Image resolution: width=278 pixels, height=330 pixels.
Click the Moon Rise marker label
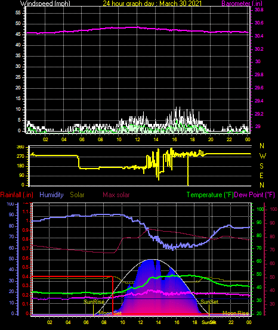(236, 313)
